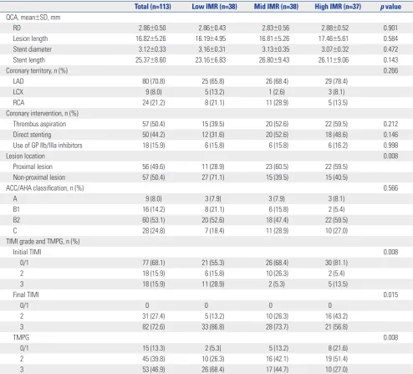Viewport: 413px width, 374px height.
Task: Select the "Initial TIMI" subsection label
Action: 27,252
